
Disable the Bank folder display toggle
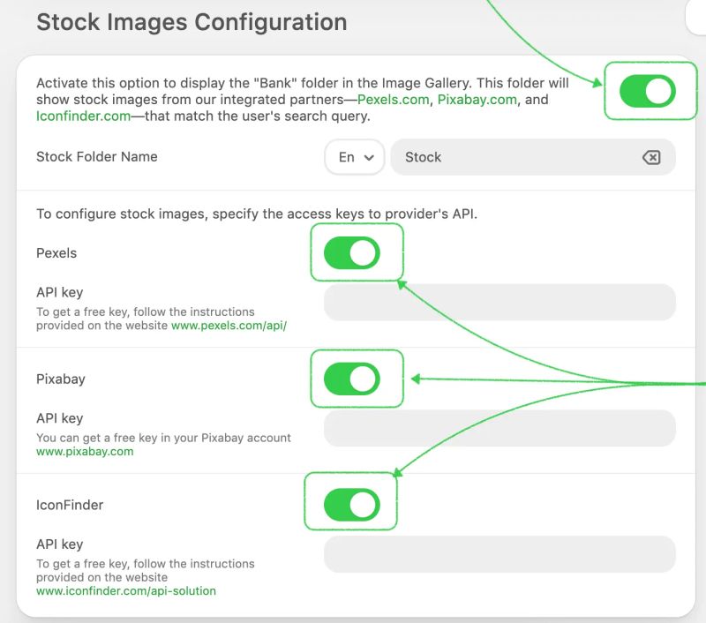650,92
